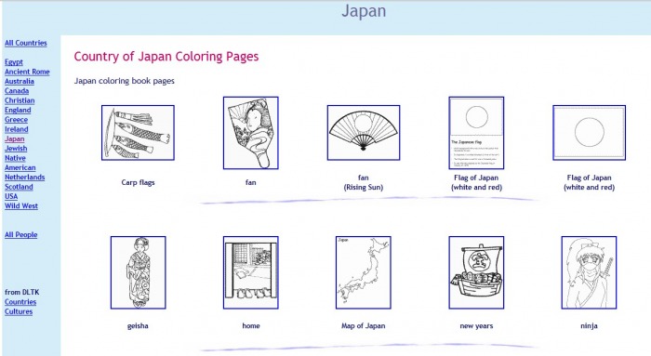
Task: Select Australia in the country list
Action: (x=20, y=81)
